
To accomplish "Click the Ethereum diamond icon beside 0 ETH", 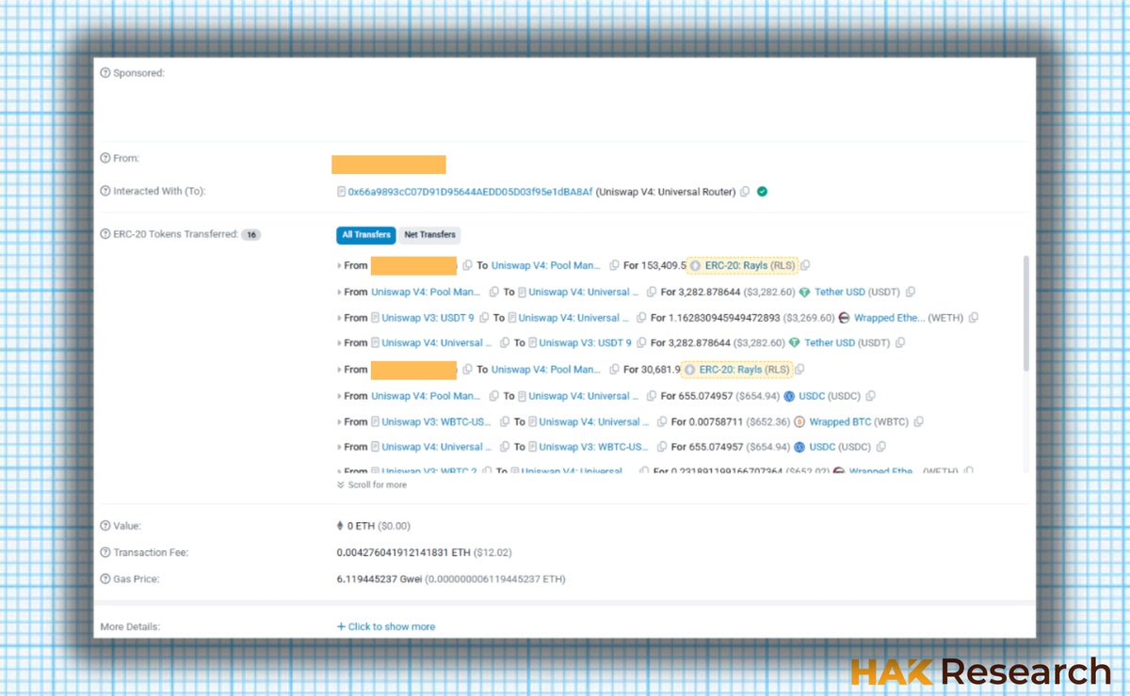I will [x=341, y=526].
